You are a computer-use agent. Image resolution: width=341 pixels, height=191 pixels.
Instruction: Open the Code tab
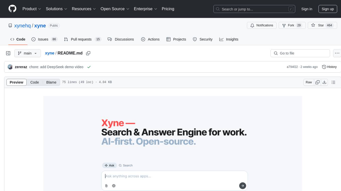(18, 39)
